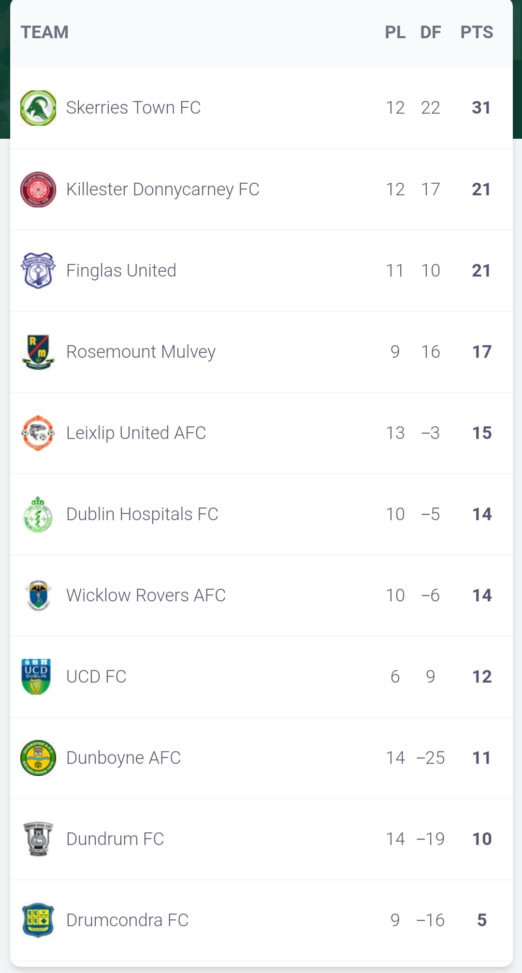Sort the table by the TEAM column
522x973 pixels.
point(45,32)
